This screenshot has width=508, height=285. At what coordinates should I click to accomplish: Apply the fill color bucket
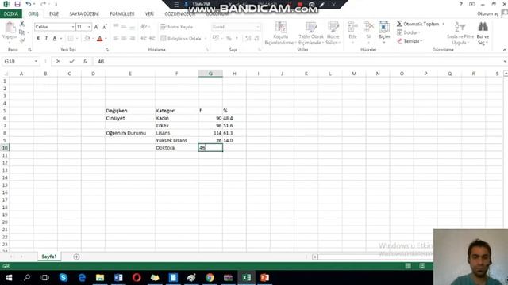[87, 39]
